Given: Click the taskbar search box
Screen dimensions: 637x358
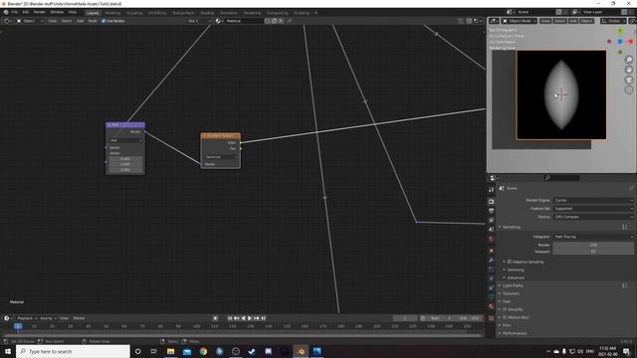Looking at the screenshot, I should pyautogui.click(x=73, y=351).
